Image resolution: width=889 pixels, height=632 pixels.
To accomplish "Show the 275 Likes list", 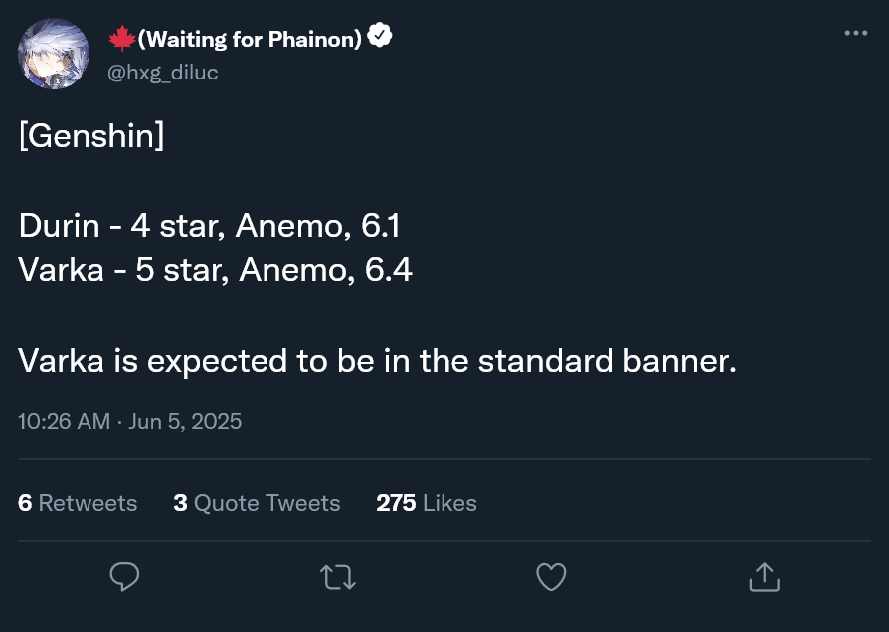I will 427,503.
